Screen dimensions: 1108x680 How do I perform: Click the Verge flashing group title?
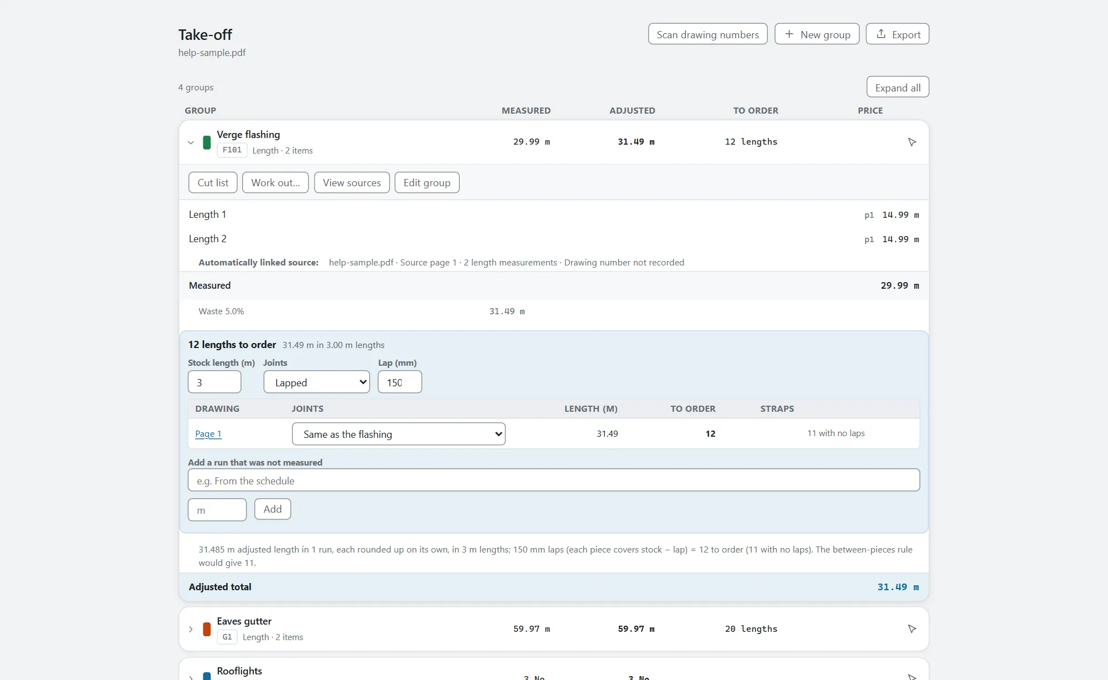248,135
